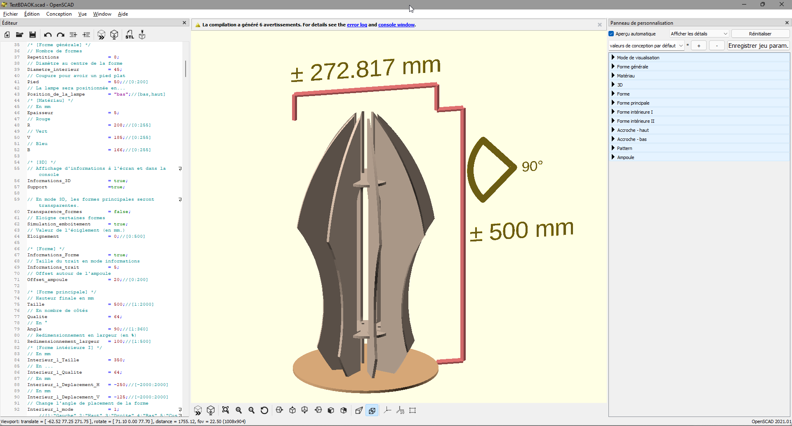The width and height of the screenshot is (792, 426).
Task: Dismiss the compilation warning banner
Action: coord(600,25)
